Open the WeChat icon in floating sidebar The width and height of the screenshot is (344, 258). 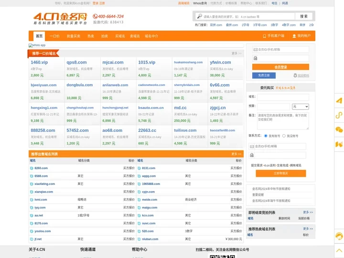(339, 129)
